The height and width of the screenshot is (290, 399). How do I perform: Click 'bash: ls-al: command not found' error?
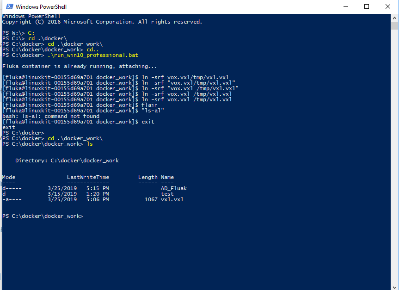(x=51, y=117)
